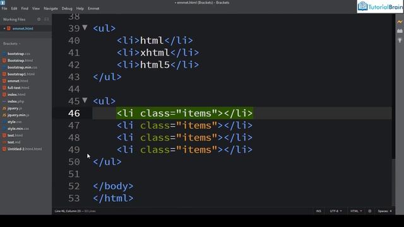Open the Brackets project dropdown
The height and width of the screenshot is (227, 404).
[11, 44]
